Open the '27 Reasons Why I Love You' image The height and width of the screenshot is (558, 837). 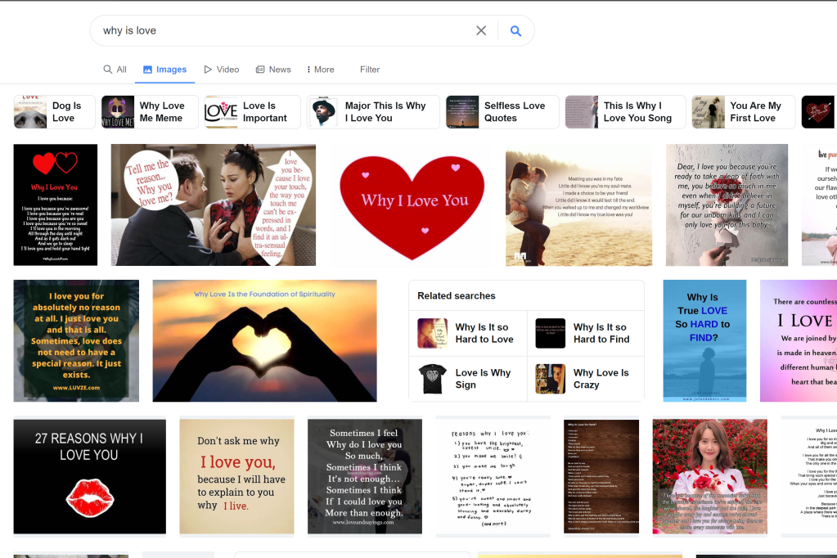(89, 475)
